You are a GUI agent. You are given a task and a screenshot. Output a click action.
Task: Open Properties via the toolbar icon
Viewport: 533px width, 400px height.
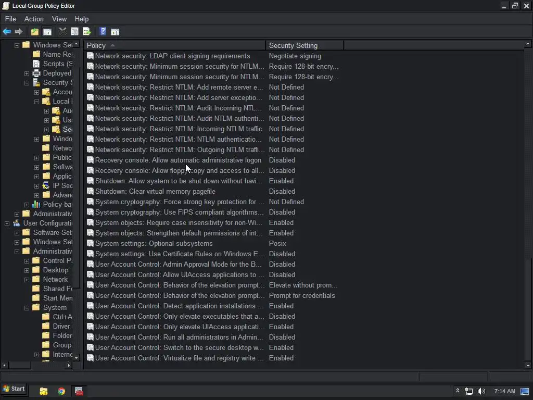click(x=74, y=32)
